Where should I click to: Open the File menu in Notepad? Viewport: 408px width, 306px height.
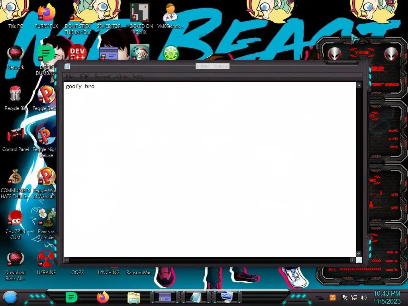(x=70, y=76)
